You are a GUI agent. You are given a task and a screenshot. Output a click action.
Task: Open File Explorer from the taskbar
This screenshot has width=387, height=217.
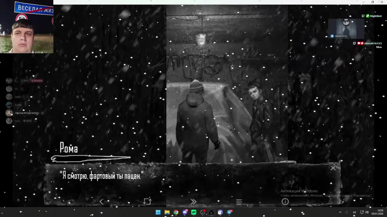(x=167, y=212)
